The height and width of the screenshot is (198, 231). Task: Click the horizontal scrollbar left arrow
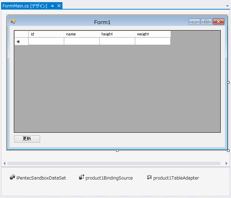pos(4,163)
